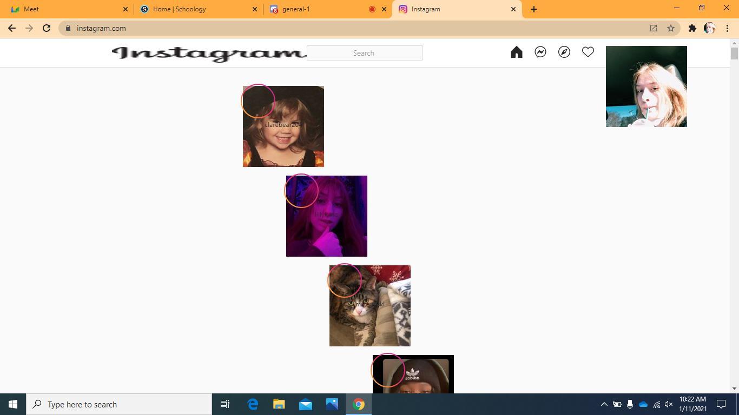This screenshot has width=739, height=415.
Task: Open the Chrome profile avatar
Action: click(x=710, y=28)
